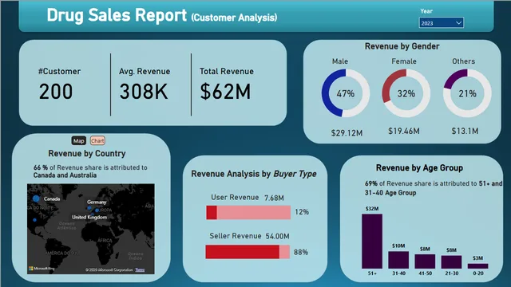Select the 51+ age group bar
Viewport: 511px width, 287px height.
tap(372, 241)
